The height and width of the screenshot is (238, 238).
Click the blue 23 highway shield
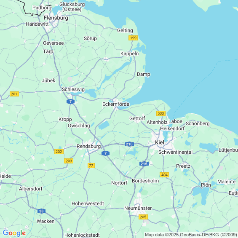[41, 211]
